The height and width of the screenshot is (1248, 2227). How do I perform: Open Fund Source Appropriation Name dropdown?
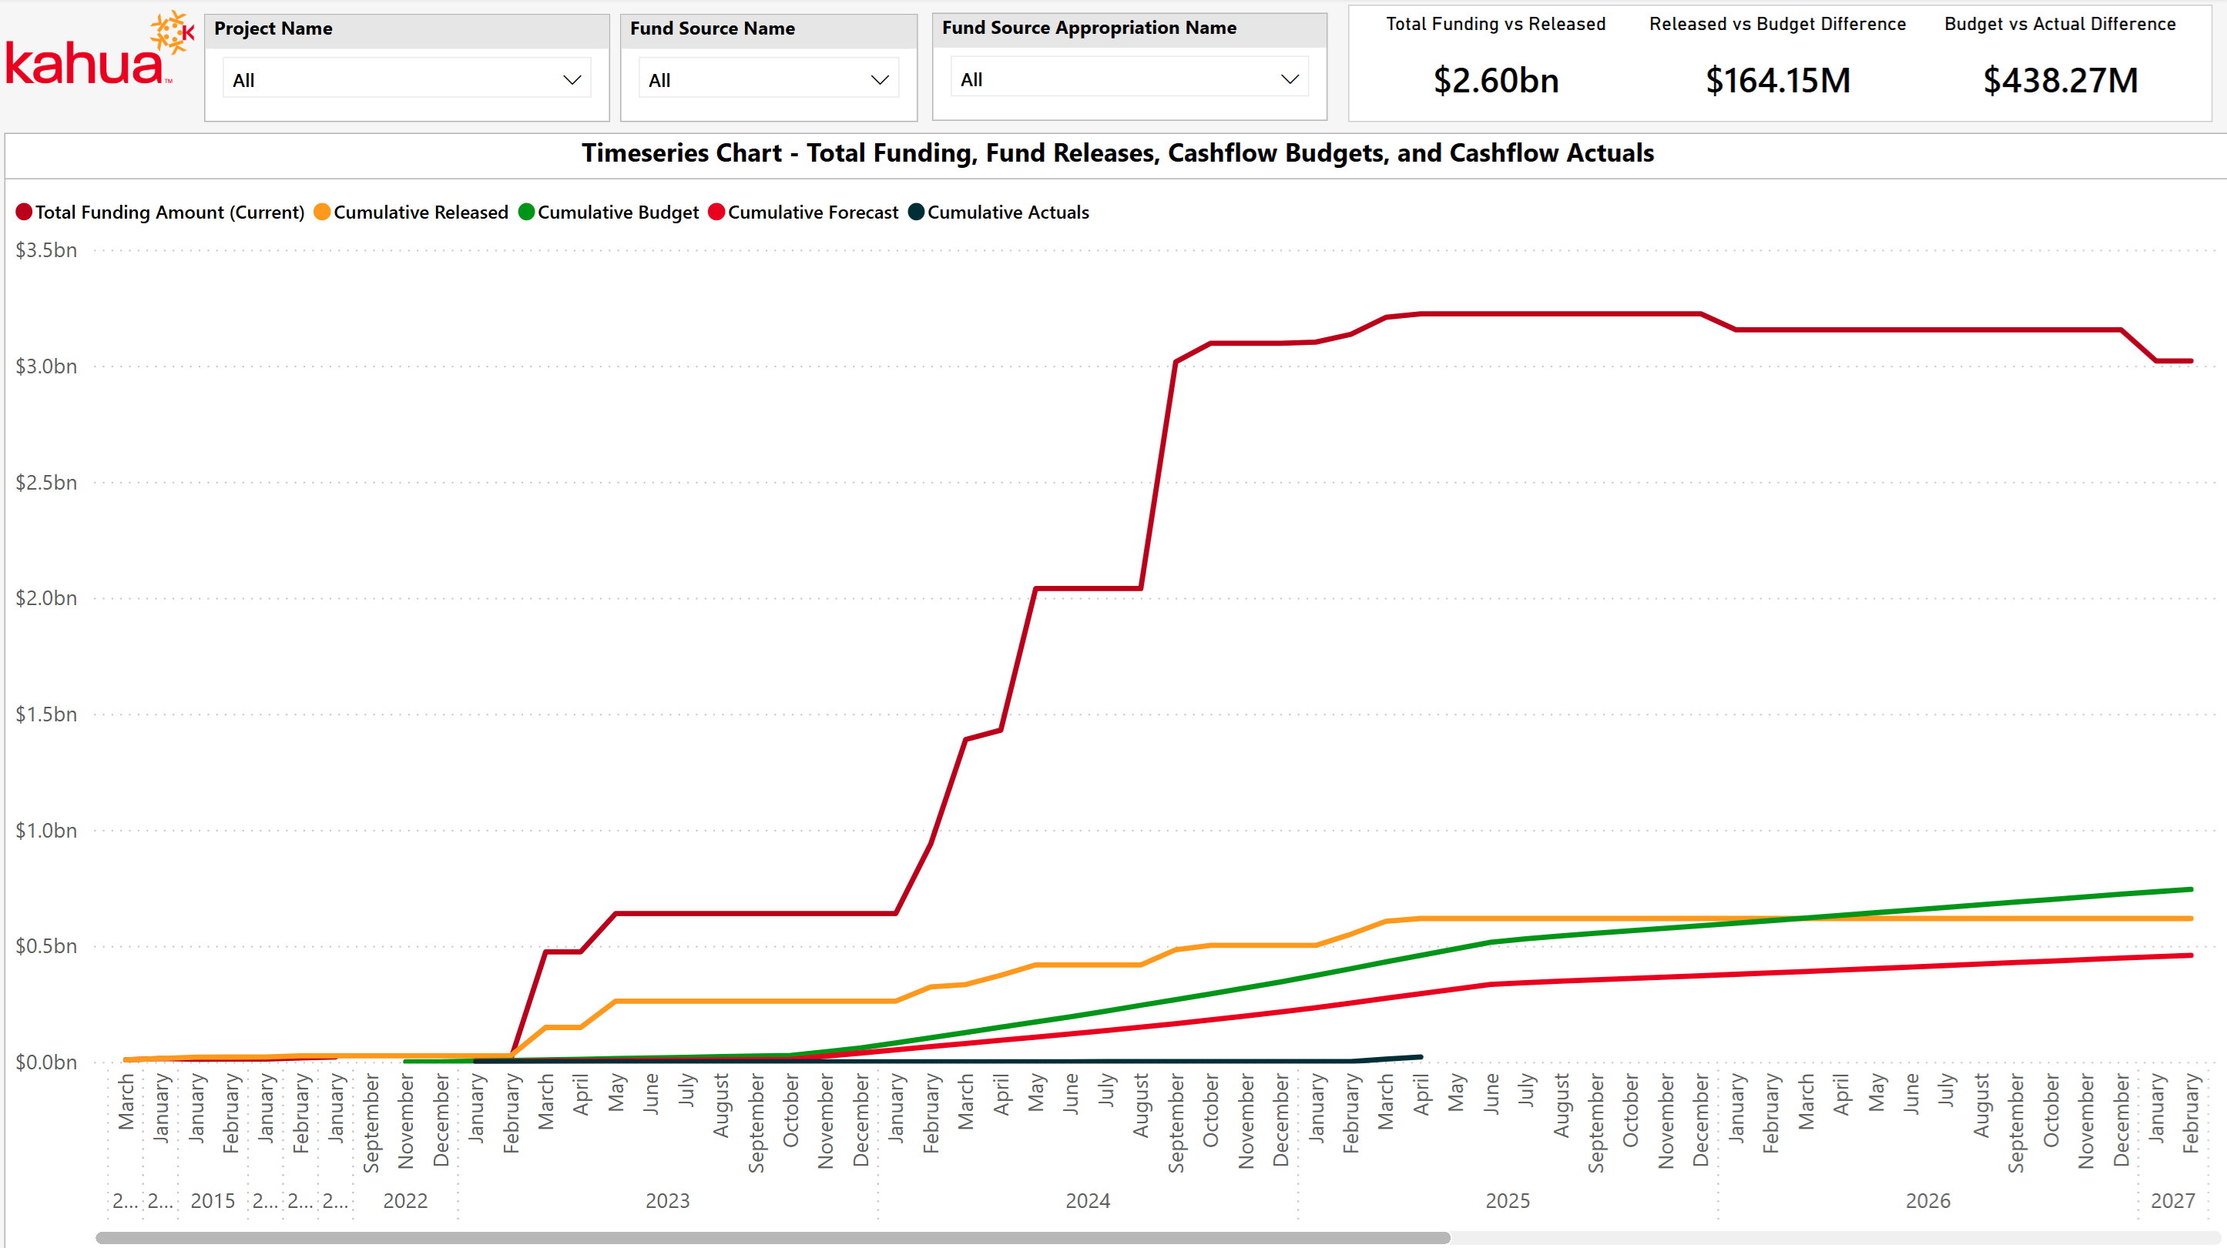click(x=1129, y=79)
